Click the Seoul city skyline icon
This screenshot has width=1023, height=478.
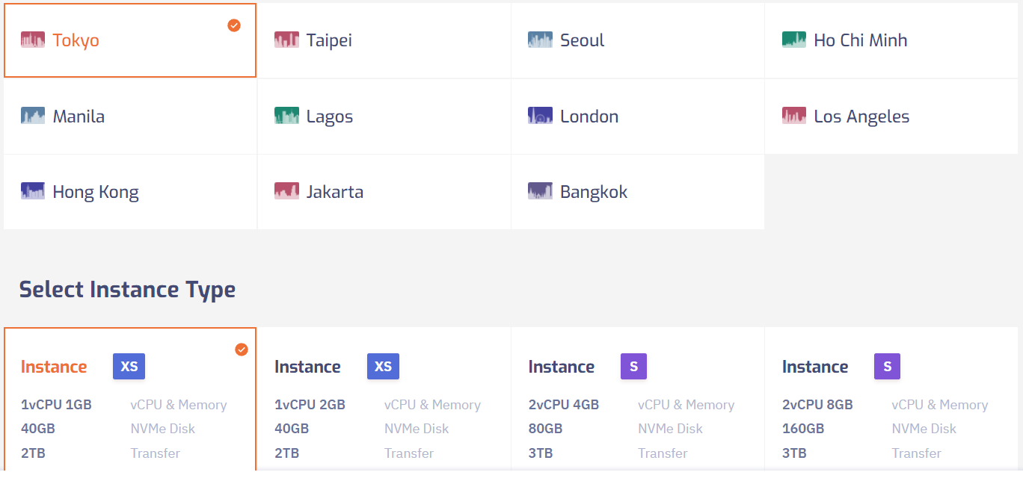coord(540,40)
